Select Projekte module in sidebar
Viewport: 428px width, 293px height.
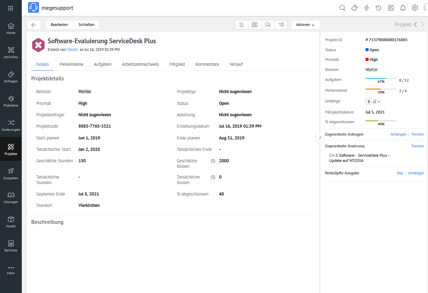pos(11,149)
